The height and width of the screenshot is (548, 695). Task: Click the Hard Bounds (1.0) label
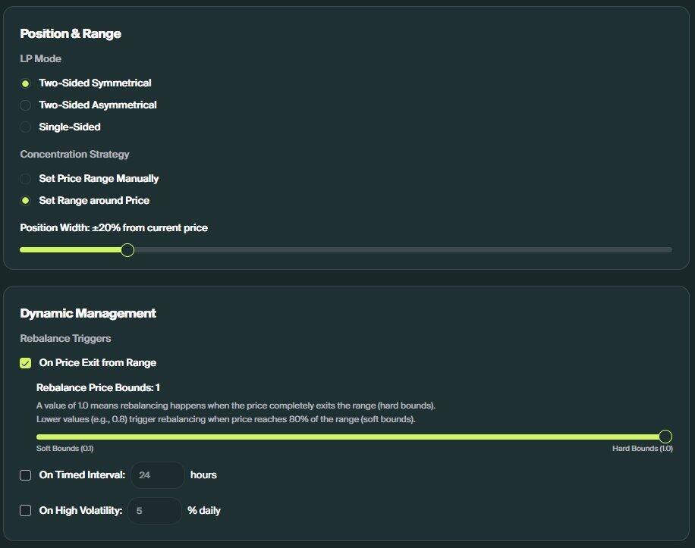pos(642,449)
